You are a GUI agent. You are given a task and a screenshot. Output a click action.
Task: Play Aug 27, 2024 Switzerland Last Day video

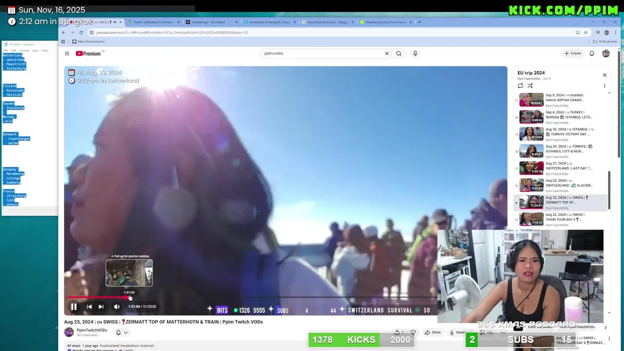pyautogui.click(x=561, y=168)
